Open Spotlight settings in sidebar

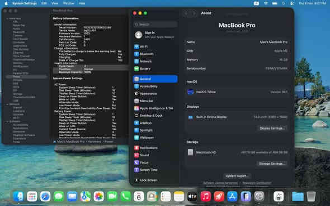tap(155, 130)
